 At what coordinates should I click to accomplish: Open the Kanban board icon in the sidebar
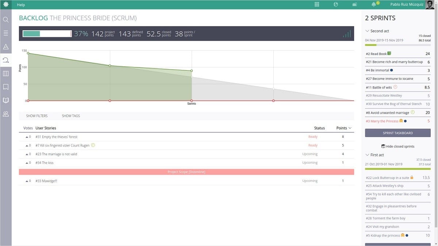(x=6, y=73)
